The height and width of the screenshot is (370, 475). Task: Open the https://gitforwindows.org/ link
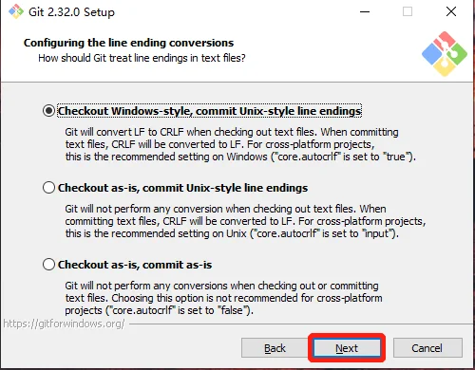(64, 324)
